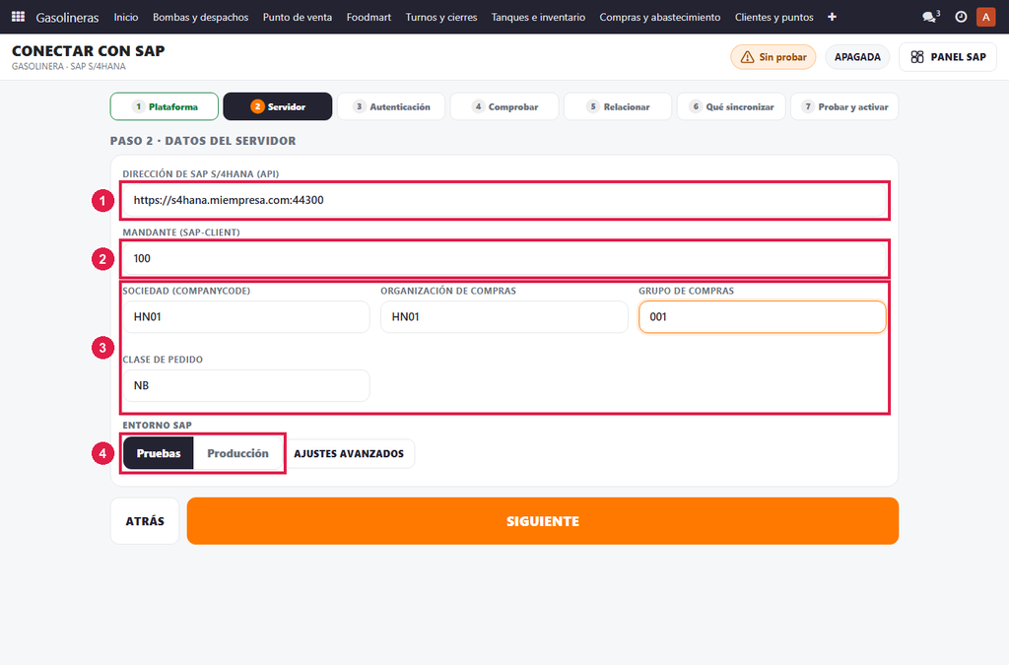The height and width of the screenshot is (665, 1009).
Task: Go to step 1 Plataforma
Action: pyautogui.click(x=165, y=106)
